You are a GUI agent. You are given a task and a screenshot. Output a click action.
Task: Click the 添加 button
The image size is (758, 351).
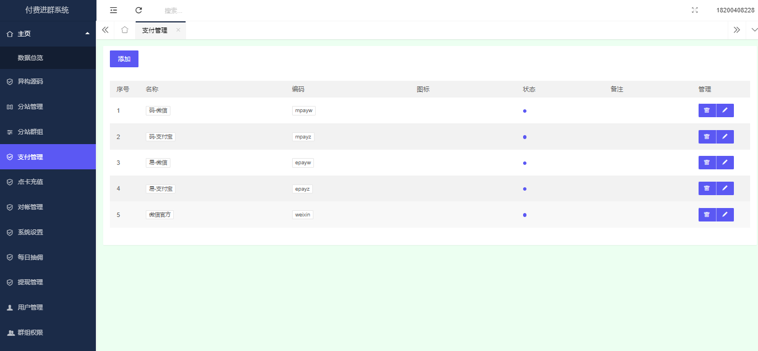tap(124, 59)
